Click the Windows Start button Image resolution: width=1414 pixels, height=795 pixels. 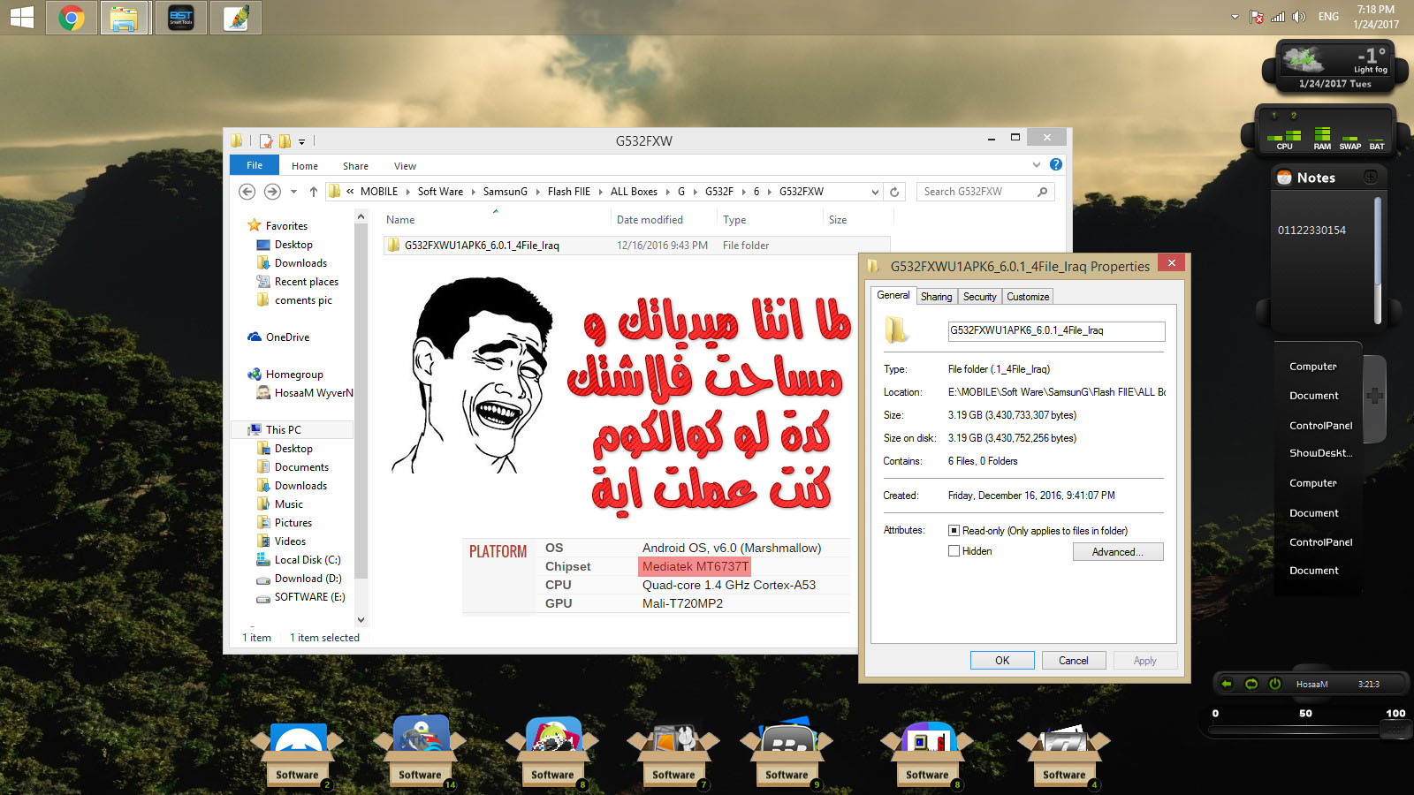click(x=21, y=18)
